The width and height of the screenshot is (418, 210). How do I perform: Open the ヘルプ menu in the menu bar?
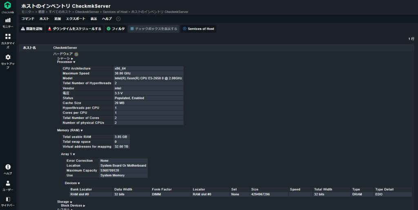(107, 19)
